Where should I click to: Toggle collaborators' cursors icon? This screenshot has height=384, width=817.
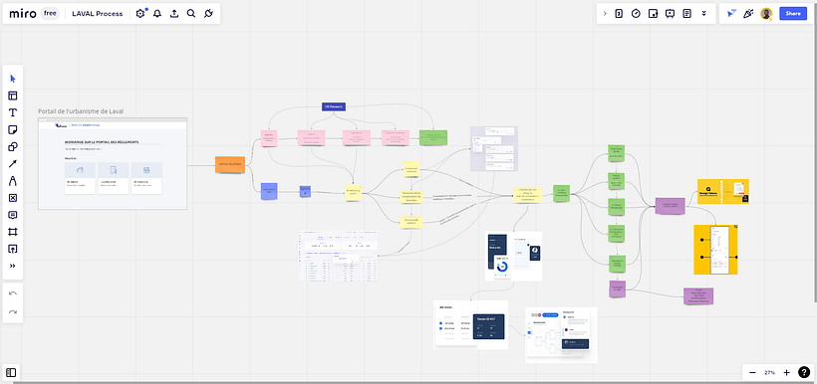point(731,14)
